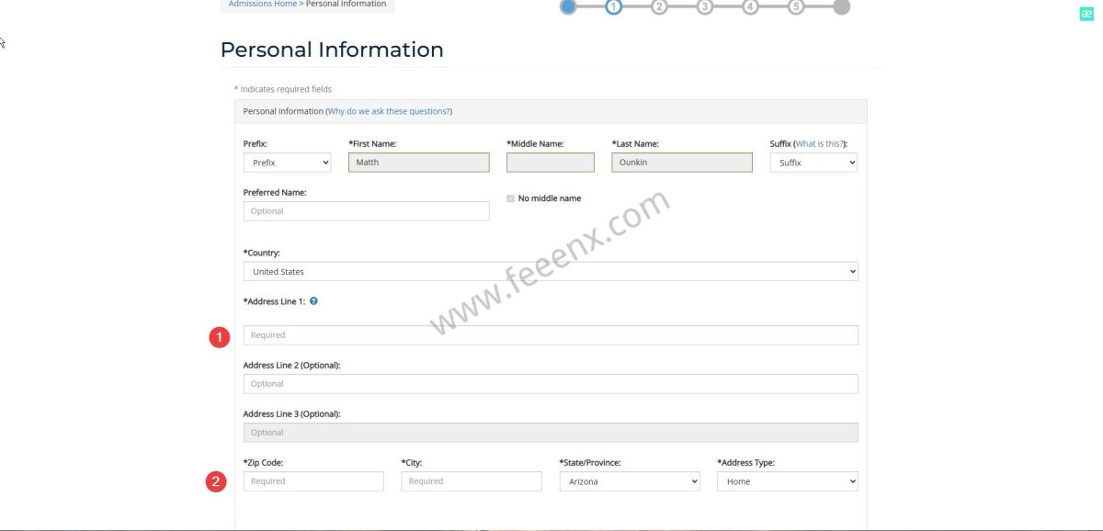Select step 1 in the progress tracker

(613, 7)
